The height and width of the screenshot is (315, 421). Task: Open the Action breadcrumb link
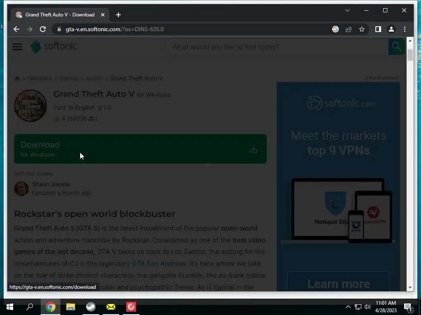[94, 78]
